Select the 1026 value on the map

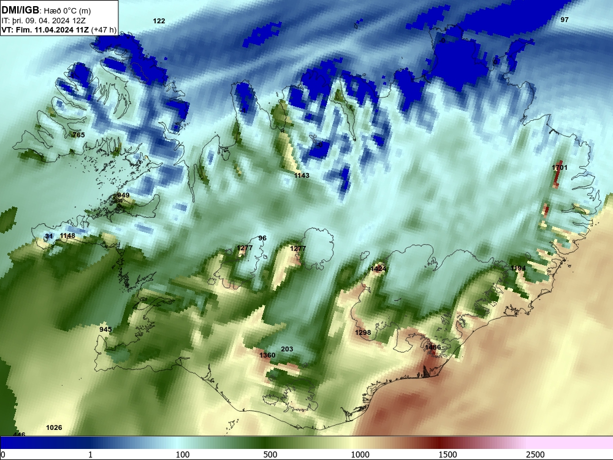(x=54, y=427)
